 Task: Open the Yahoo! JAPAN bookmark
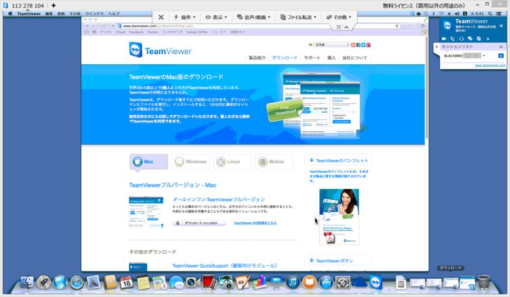[x=197, y=32]
